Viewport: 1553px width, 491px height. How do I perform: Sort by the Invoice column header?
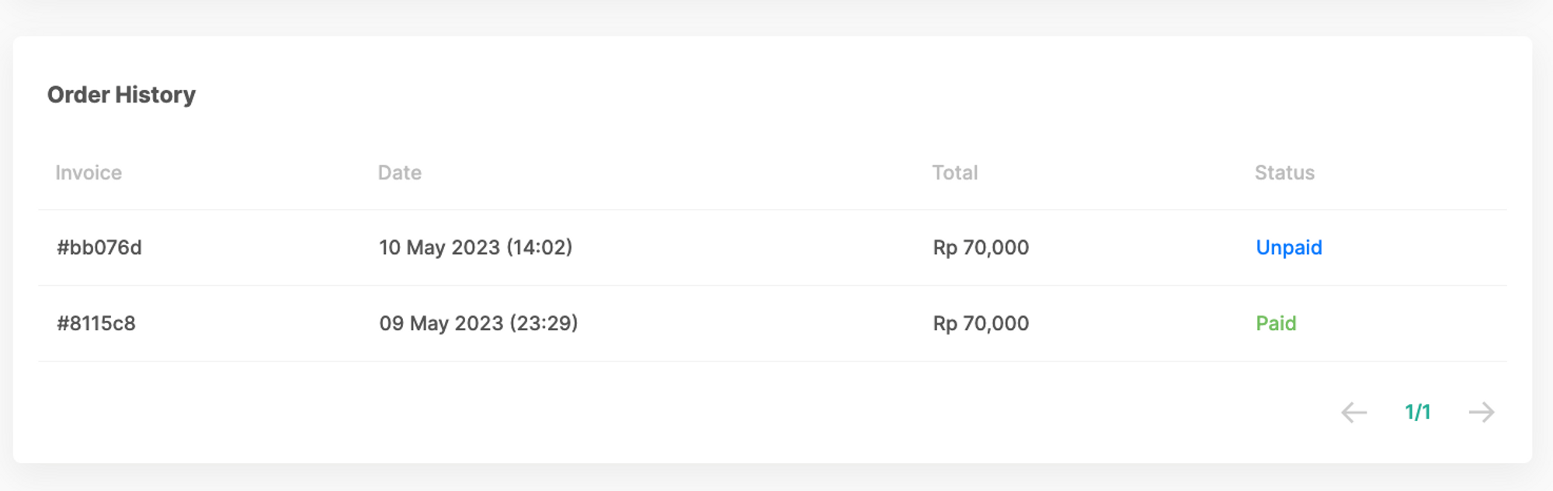click(89, 172)
